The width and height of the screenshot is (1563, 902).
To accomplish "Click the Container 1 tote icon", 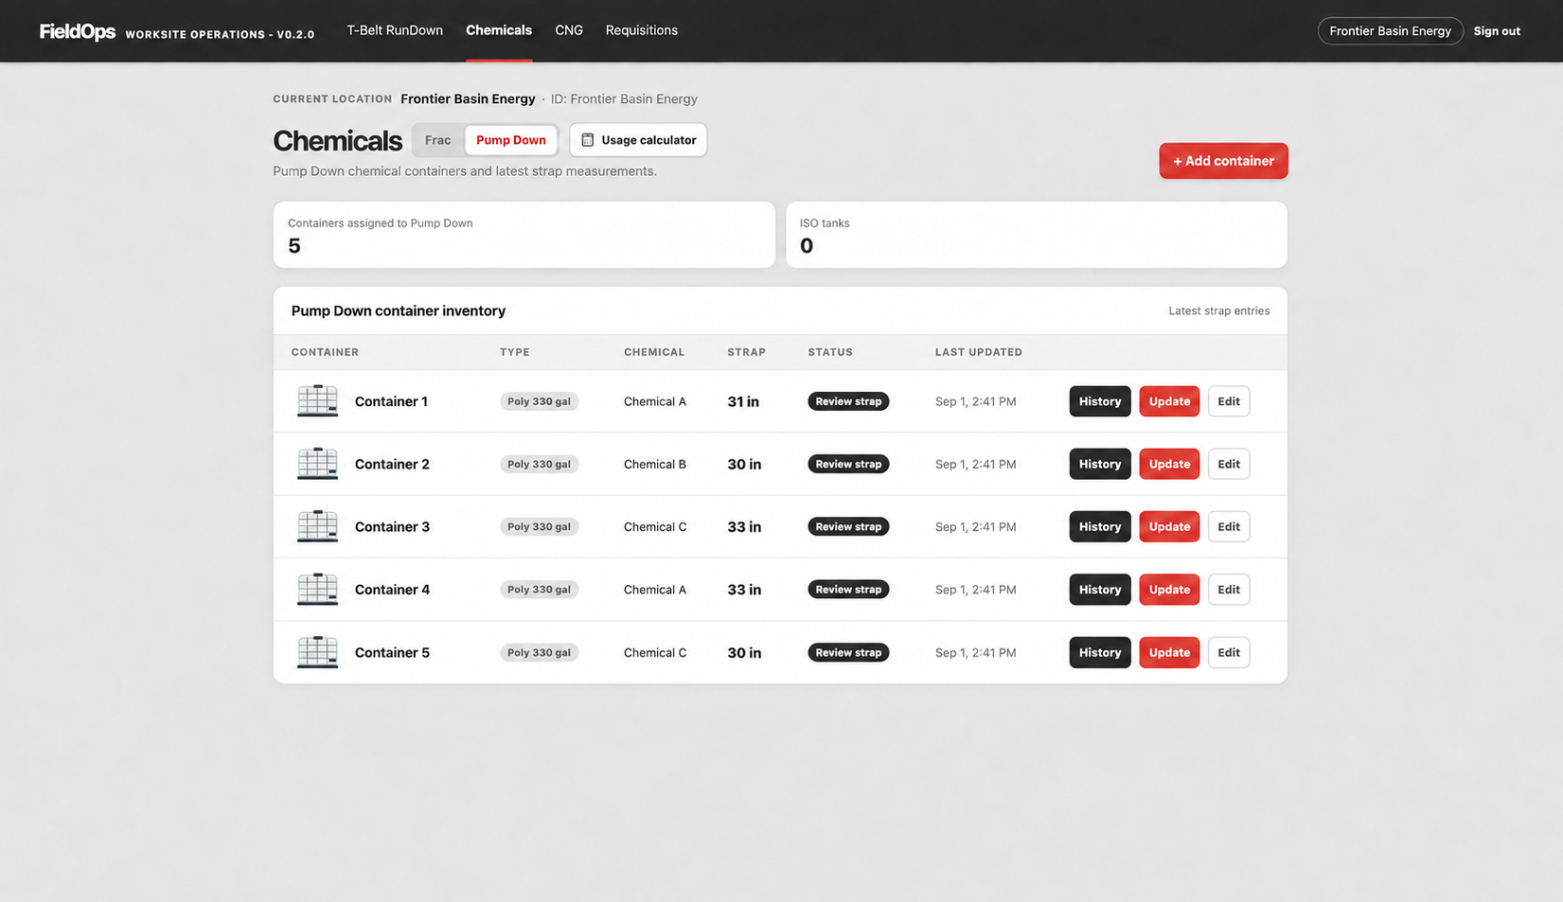I will pyautogui.click(x=317, y=401).
